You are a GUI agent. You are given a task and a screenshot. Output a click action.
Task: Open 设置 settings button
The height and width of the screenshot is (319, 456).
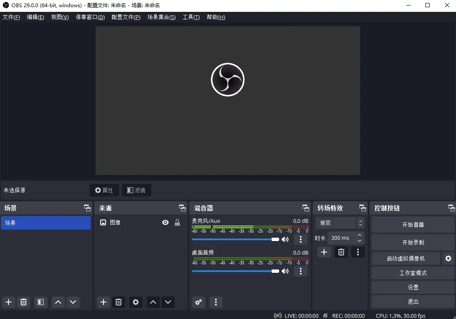(413, 287)
